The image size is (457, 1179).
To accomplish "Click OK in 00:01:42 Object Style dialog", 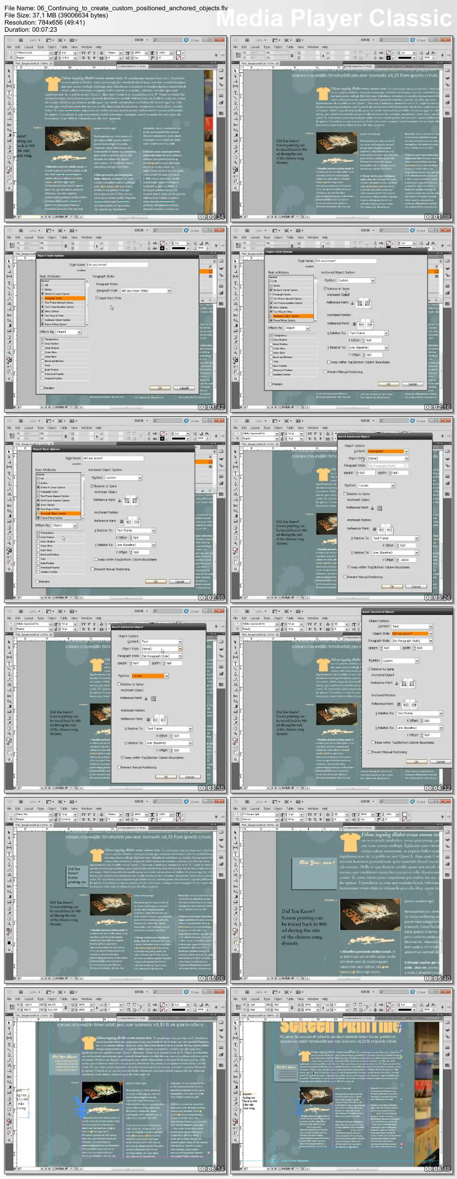I will (x=160, y=387).
